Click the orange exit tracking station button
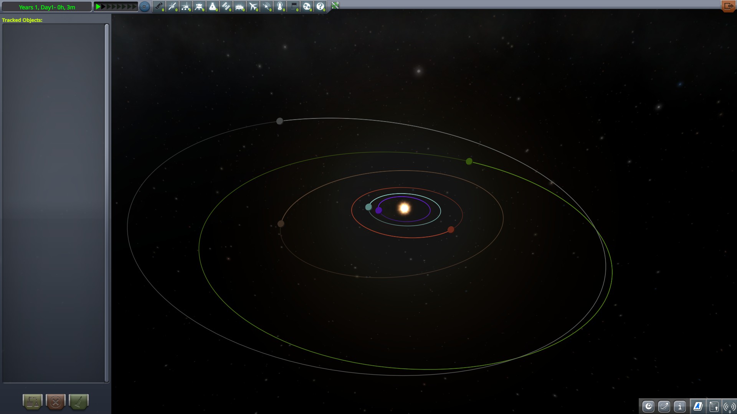The width and height of the screenshot is (737, 414). point(728,6)
